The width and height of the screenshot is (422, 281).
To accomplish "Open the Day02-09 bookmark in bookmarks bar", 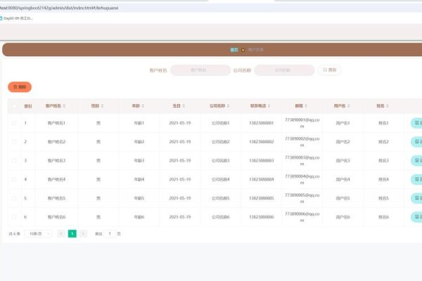I will 18,18.
